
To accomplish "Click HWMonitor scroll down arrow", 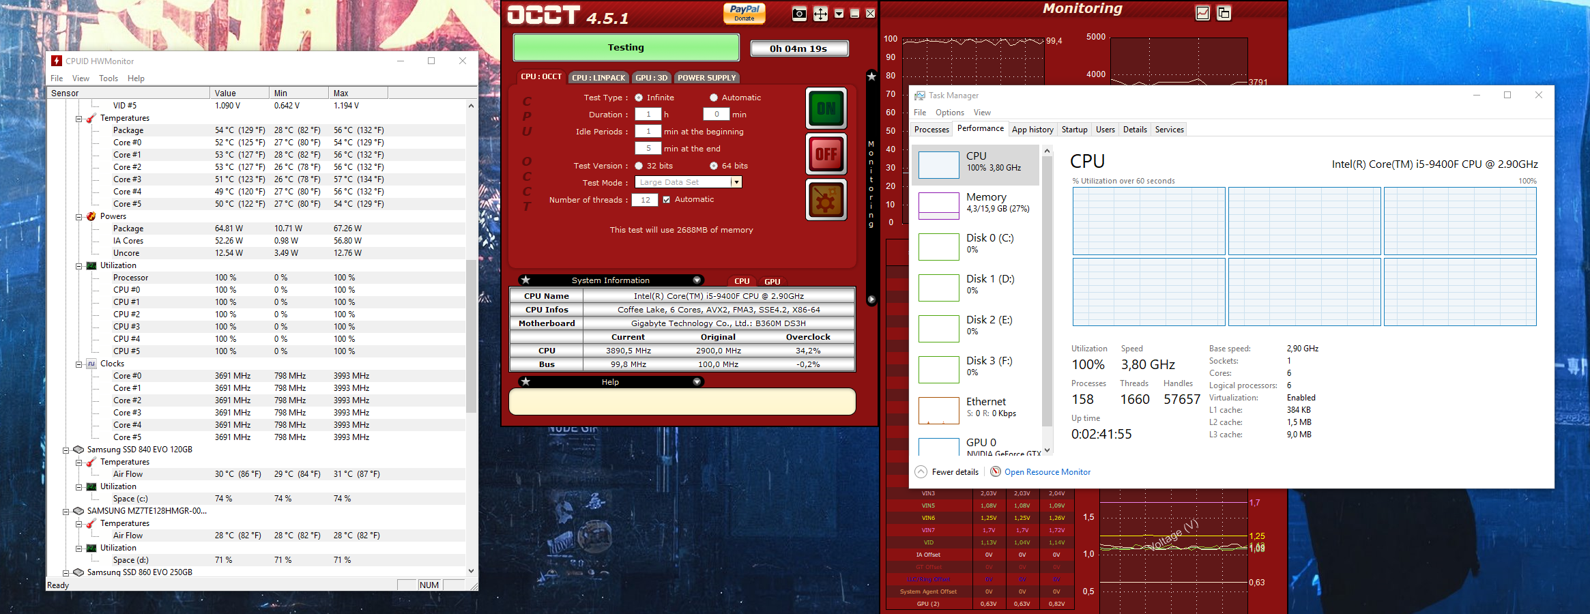I will click(471, 571).
